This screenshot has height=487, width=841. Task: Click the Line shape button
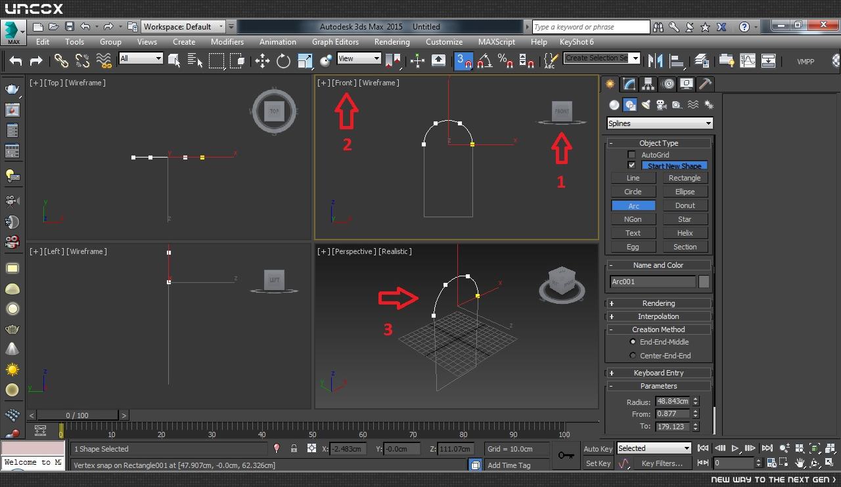633,178
